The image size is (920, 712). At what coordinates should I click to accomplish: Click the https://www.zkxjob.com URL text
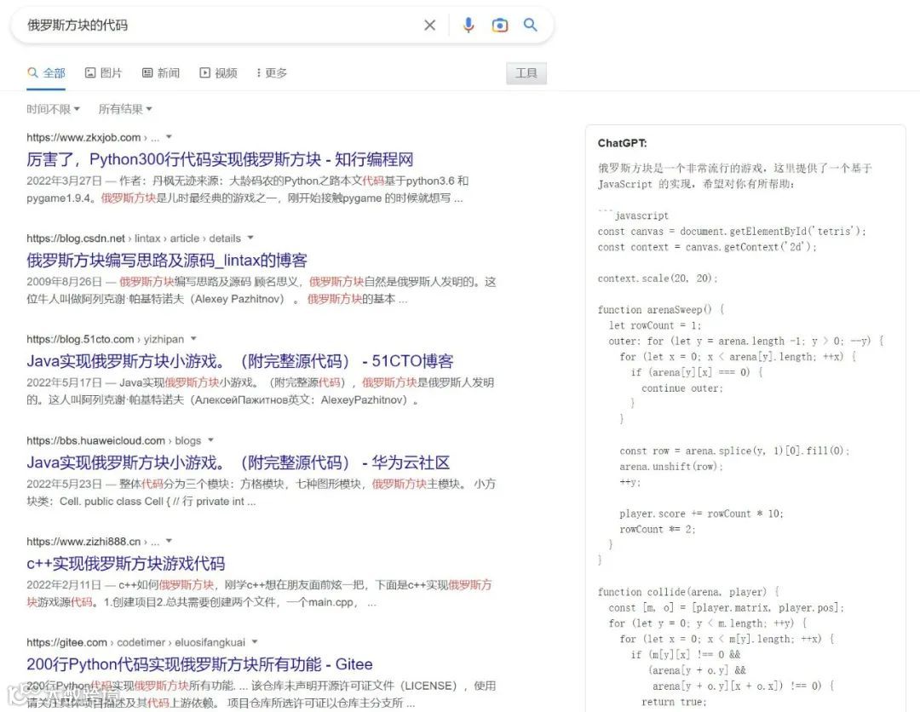click(x=83, y=138)
